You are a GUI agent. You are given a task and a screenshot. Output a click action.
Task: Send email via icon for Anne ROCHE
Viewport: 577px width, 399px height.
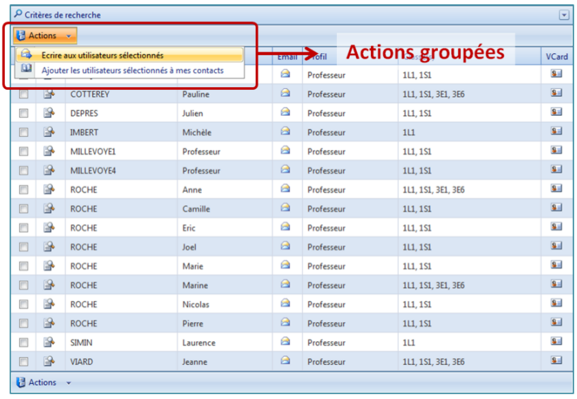point(285,189)
